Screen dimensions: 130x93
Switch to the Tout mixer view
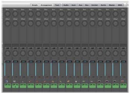[x=57, y=5]
